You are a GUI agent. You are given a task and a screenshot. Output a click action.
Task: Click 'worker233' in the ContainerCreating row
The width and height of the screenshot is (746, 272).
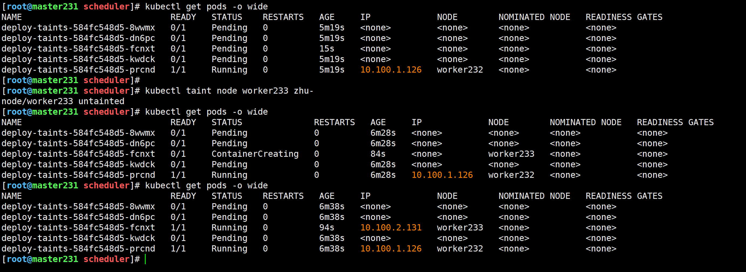click(511, 154)
